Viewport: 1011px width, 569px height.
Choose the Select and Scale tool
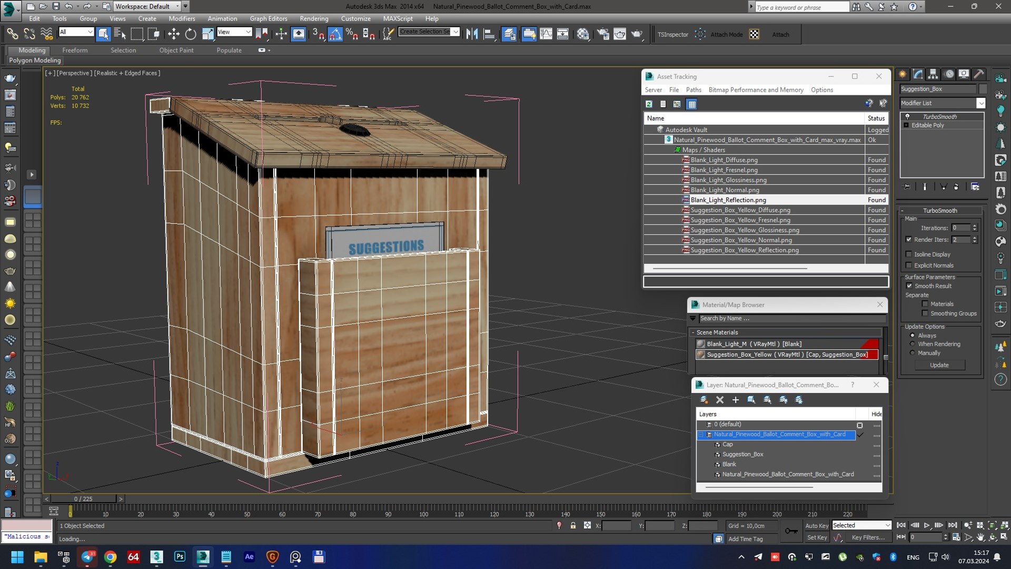[x=208, y=34]
